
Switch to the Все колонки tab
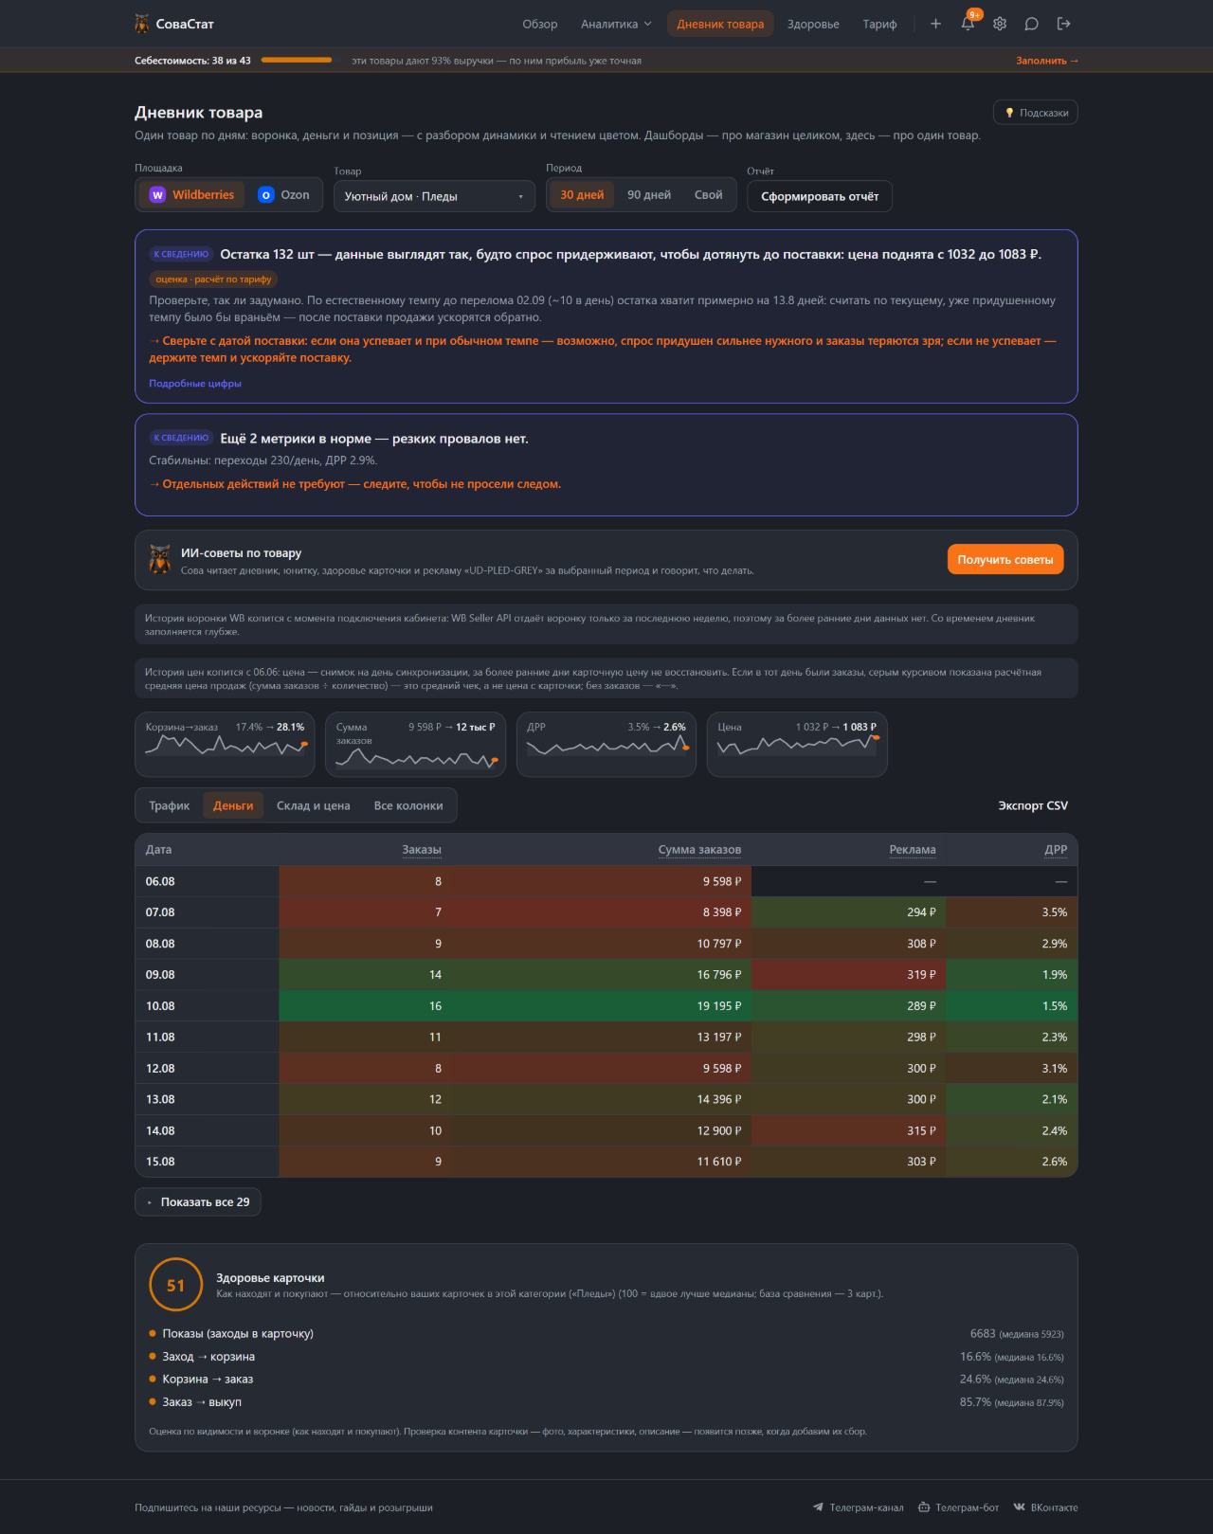point(408,805)
